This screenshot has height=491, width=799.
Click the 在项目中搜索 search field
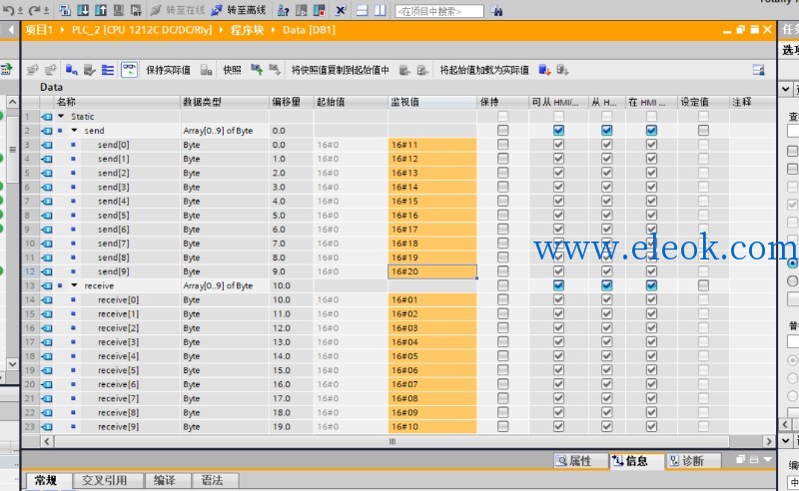pos(439,11)
